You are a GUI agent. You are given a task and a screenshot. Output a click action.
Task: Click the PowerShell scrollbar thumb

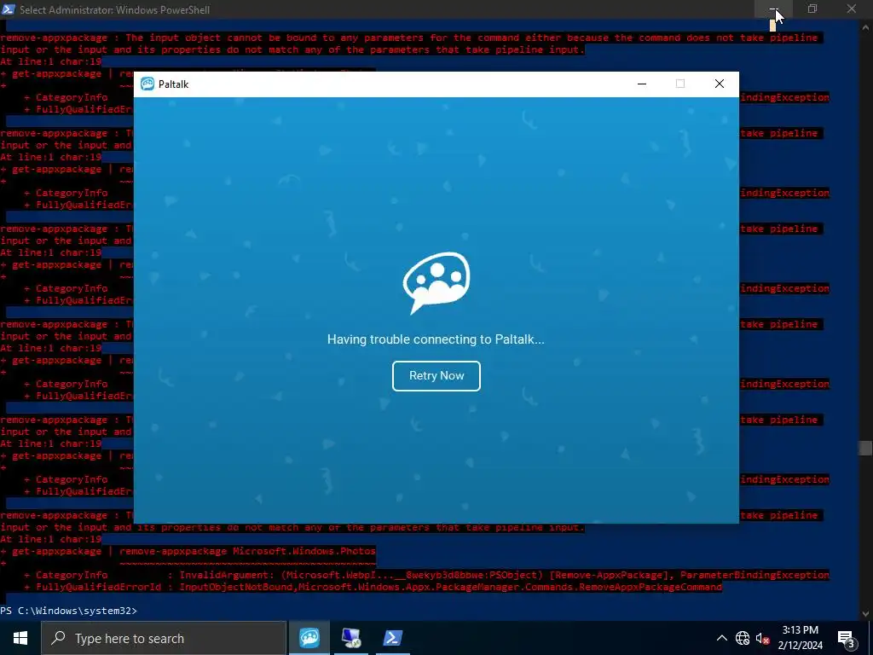865,448
